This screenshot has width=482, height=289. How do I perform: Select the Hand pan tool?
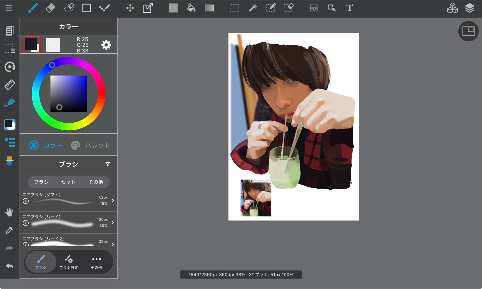click(9, 212)
